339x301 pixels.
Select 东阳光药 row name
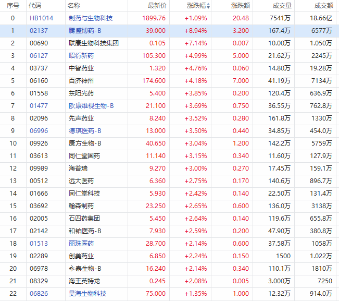click(81, 93)
